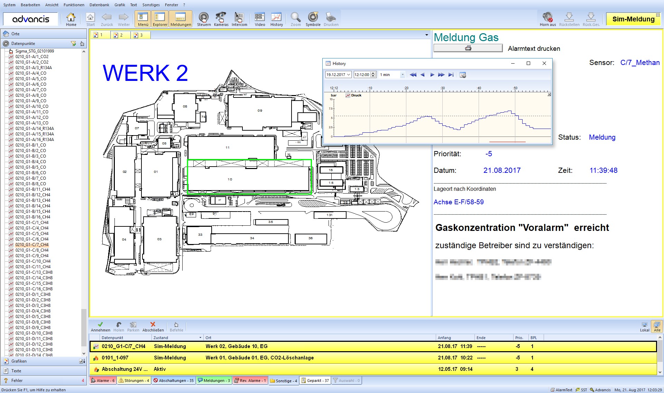Open the Video toolbar icon
This screenshot has width=664, height=393.
[260, 19]
